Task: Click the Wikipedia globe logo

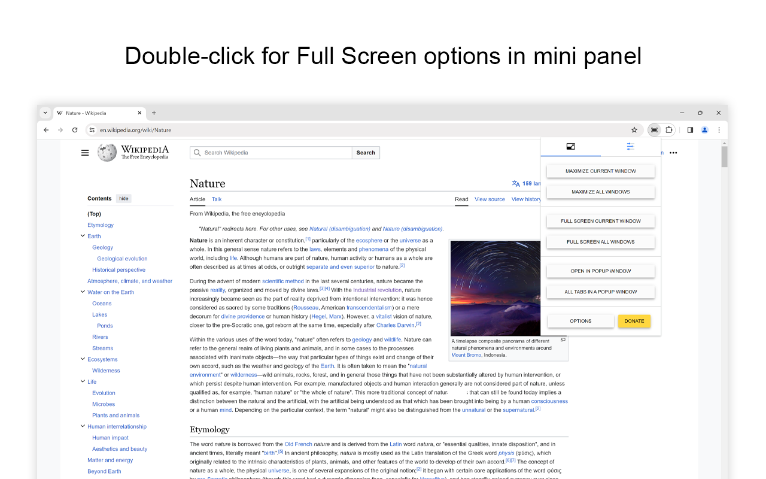Action: point(107,153)
